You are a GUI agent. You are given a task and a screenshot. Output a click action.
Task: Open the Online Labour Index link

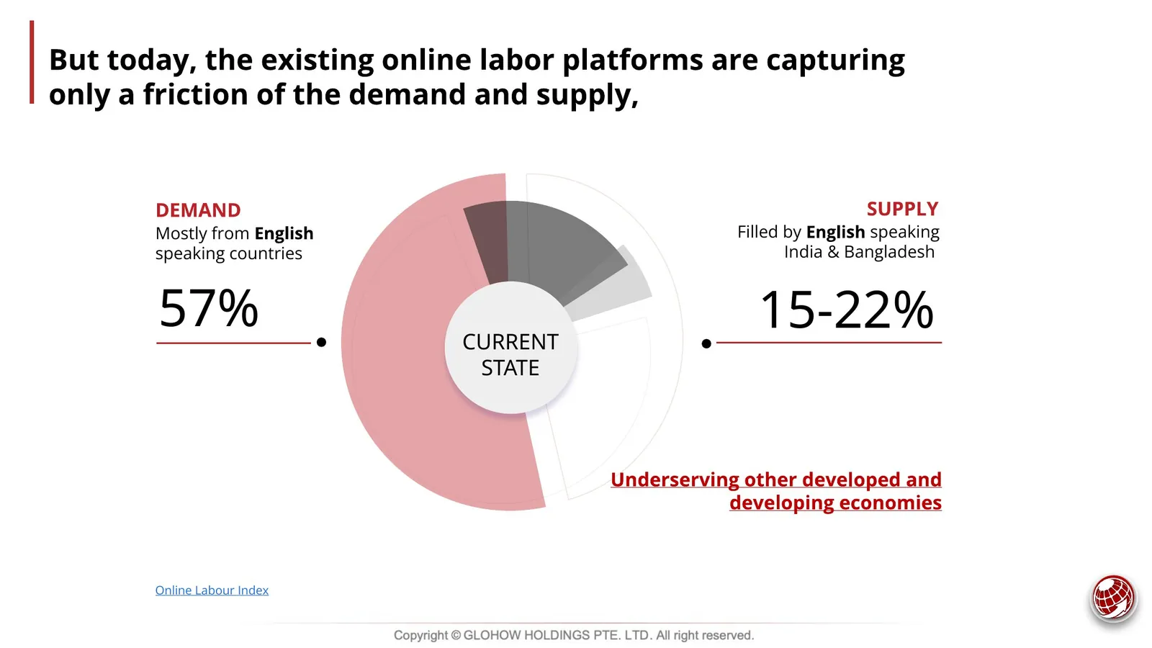(x=212, y=590)
